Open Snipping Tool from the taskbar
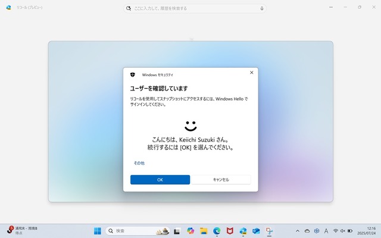The height and width of the screenshot is (238, 381). (269, 231)
